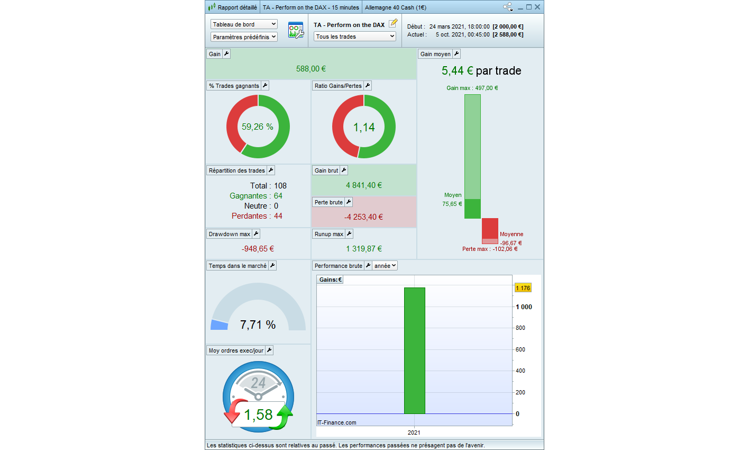Image resolution: width=749 pixels, height=450 pixels.
Task: Click the Moy ordres exec/jour wrench
Action: [x=269, y=350]
